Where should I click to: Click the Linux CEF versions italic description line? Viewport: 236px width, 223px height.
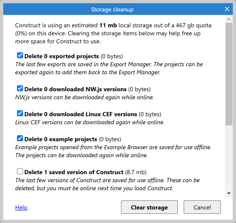[90, 122]
